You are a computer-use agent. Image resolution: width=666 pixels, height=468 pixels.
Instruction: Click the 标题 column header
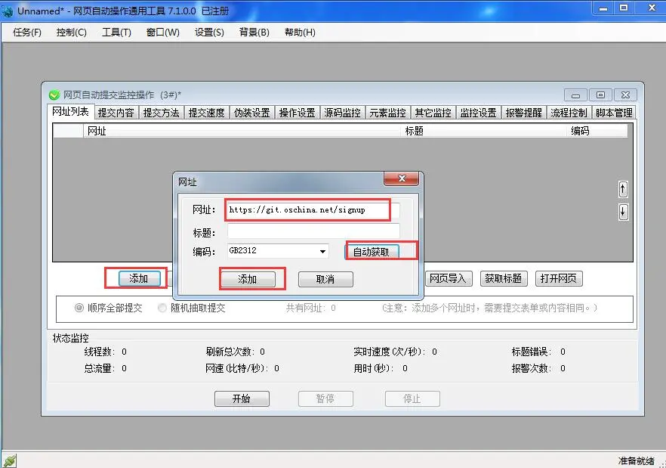click(x=483, y=131)
